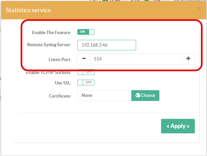
Task: Click the Listen Port label
Action: (60, 59)
